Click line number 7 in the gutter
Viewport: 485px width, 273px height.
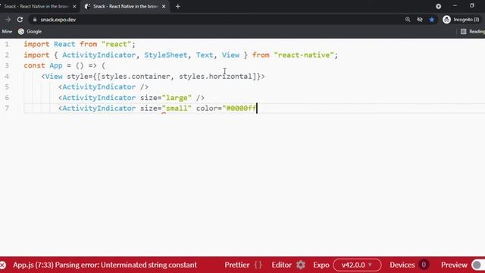[x=7, y=108]
